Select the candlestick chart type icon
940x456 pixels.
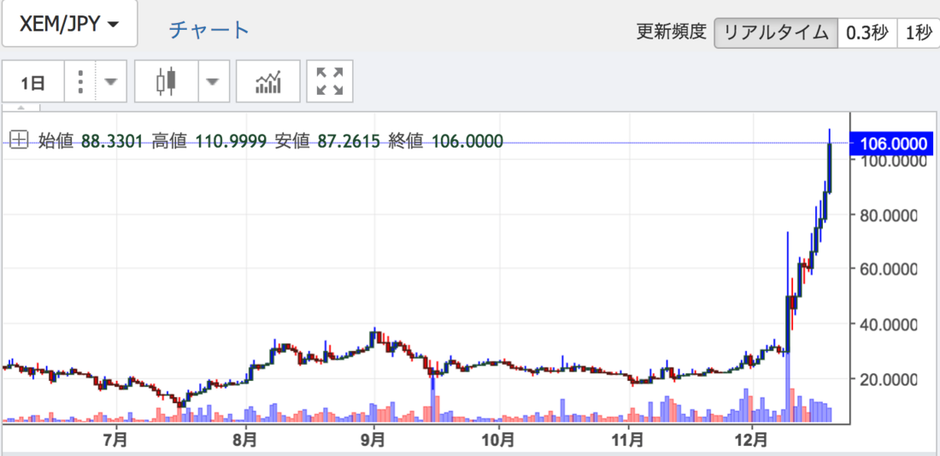point(167,81)
